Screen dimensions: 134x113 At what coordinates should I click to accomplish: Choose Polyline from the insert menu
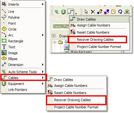23,17
